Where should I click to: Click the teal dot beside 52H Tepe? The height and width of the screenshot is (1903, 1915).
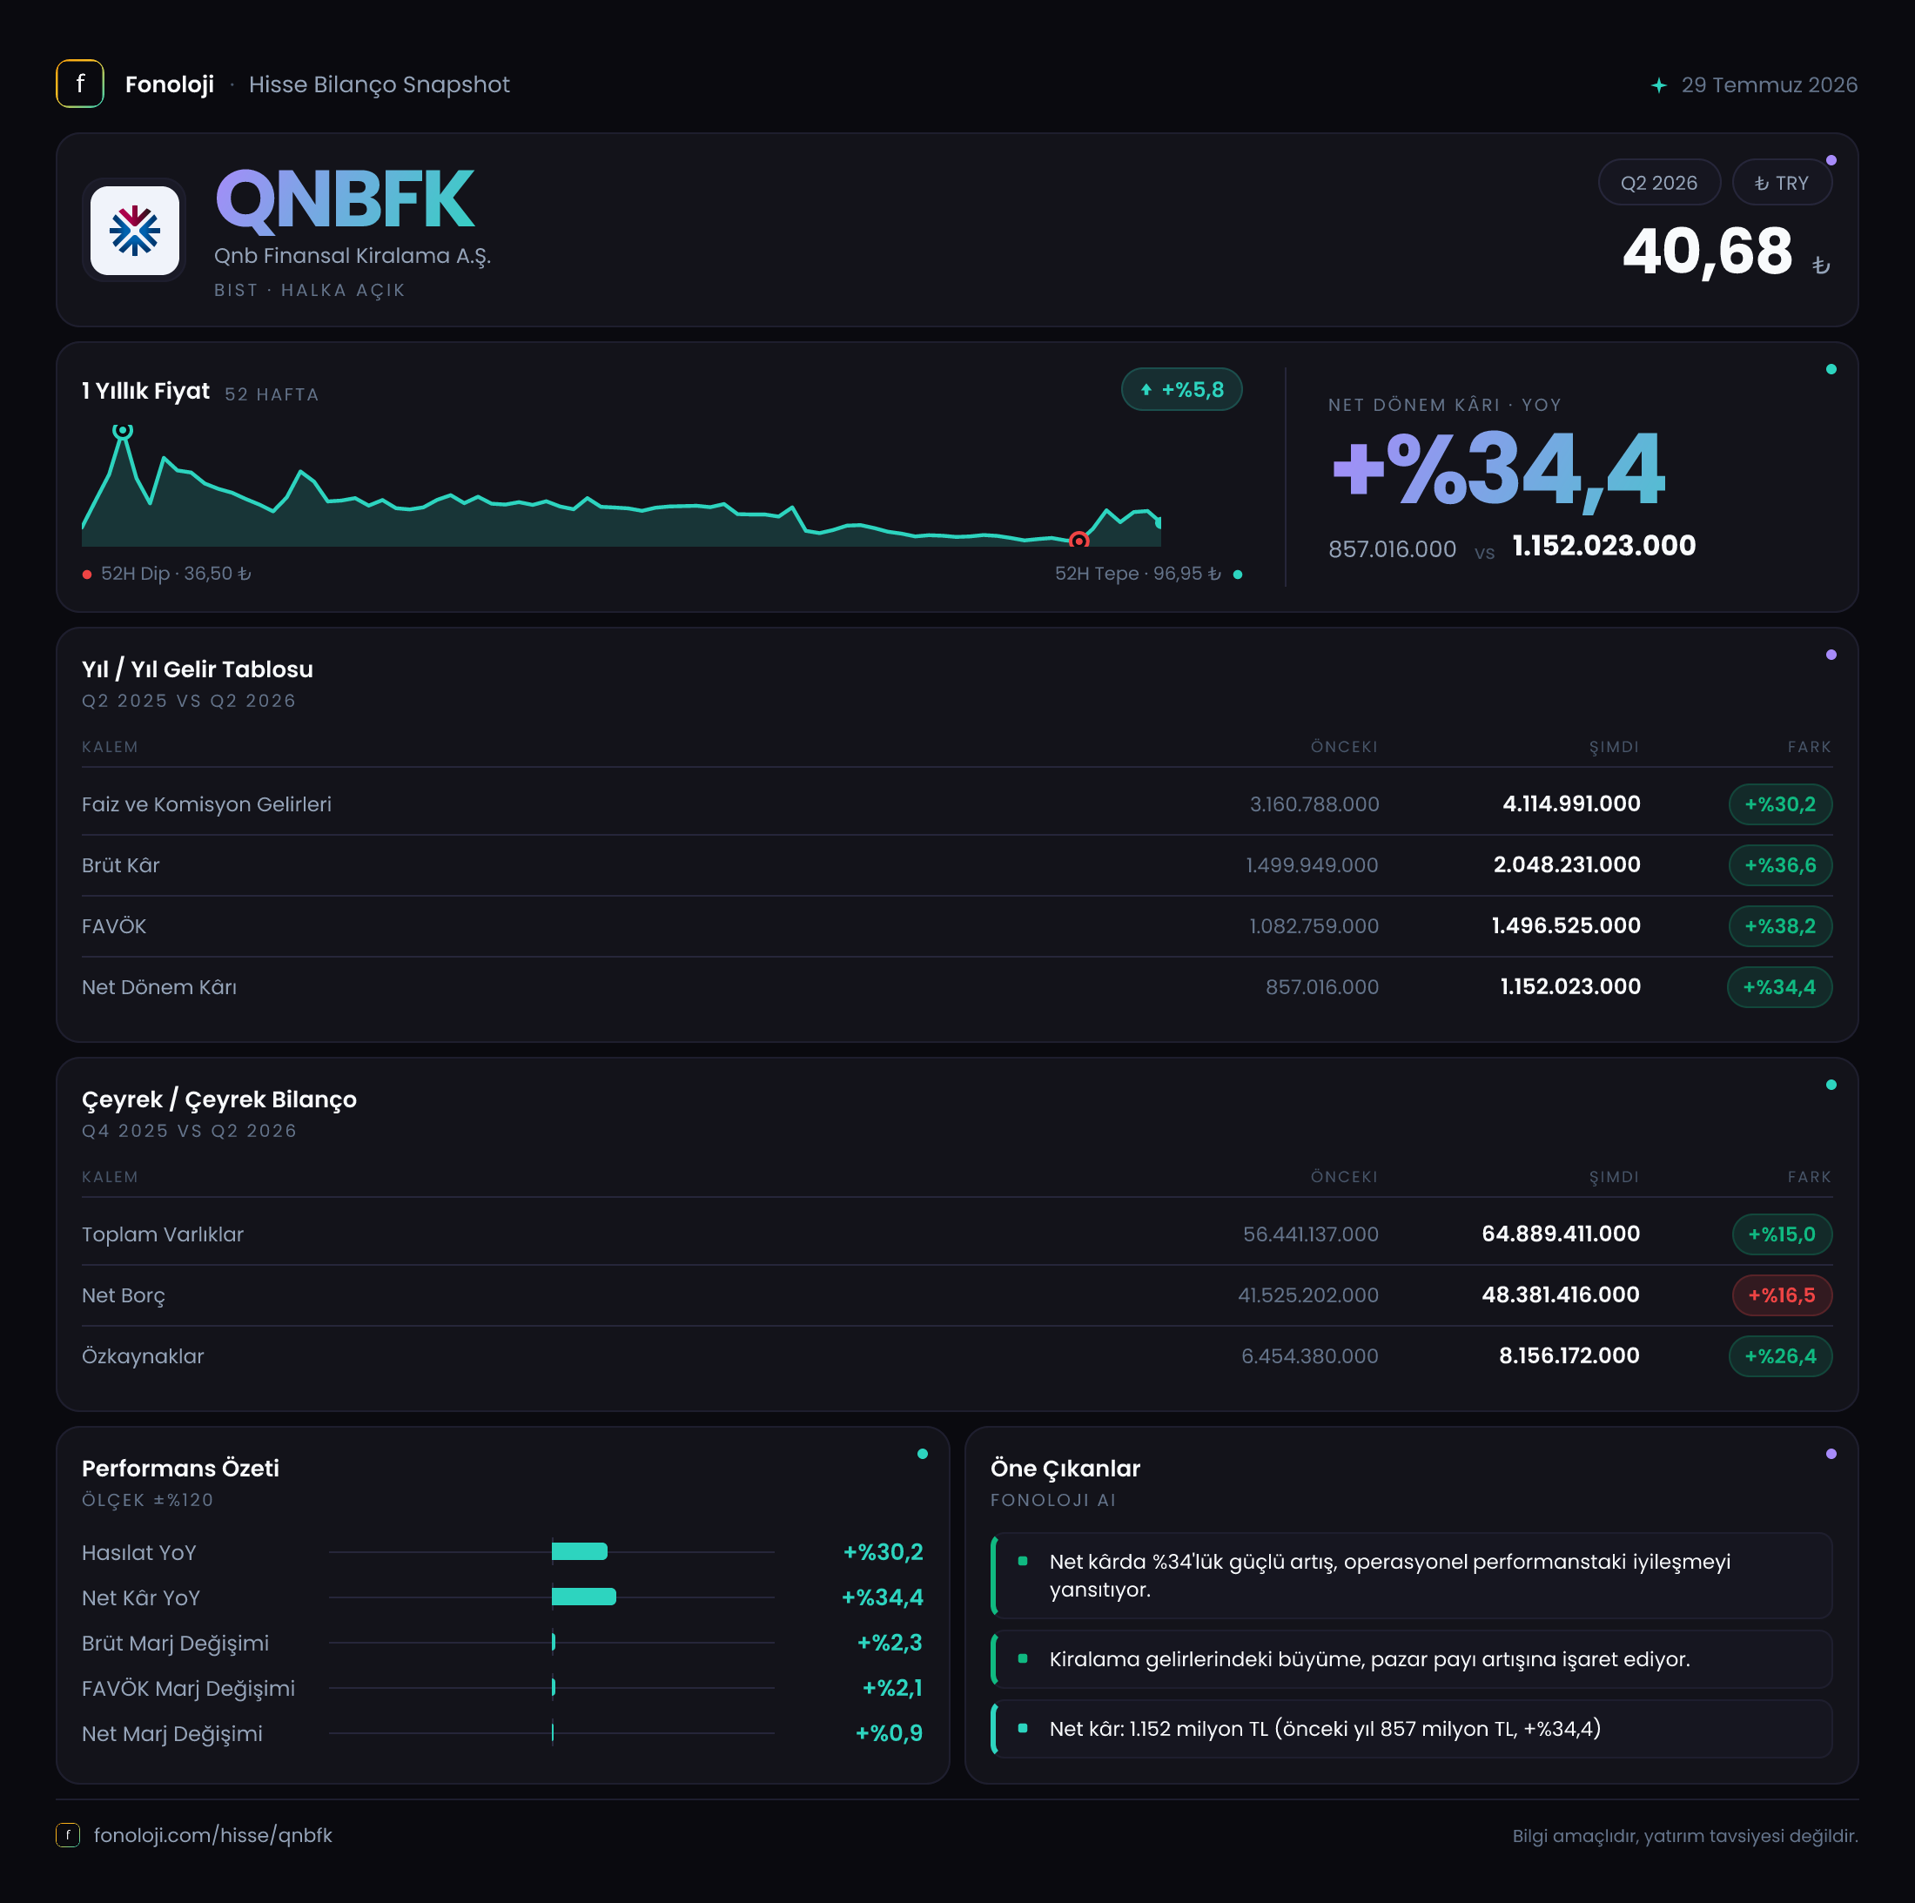pos(1237,574)
